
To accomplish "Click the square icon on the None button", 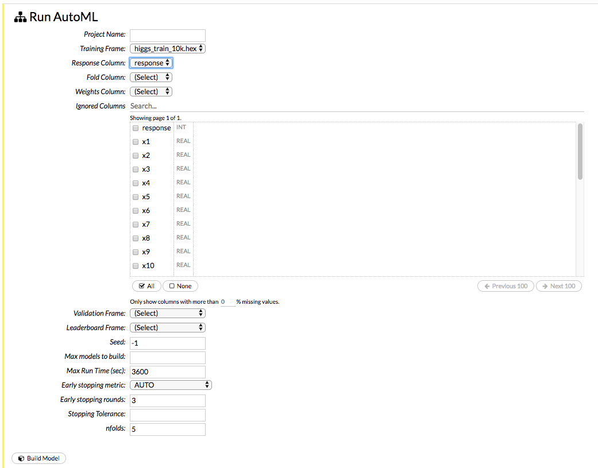I will pos(172,285).
